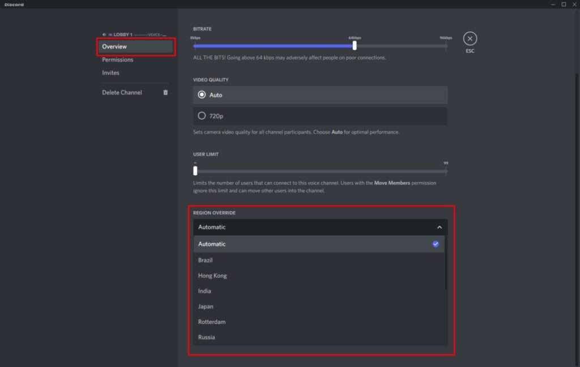Open the Permissions settings tab
The height and width of the screenshot is (367, 580).
(118, 60)
